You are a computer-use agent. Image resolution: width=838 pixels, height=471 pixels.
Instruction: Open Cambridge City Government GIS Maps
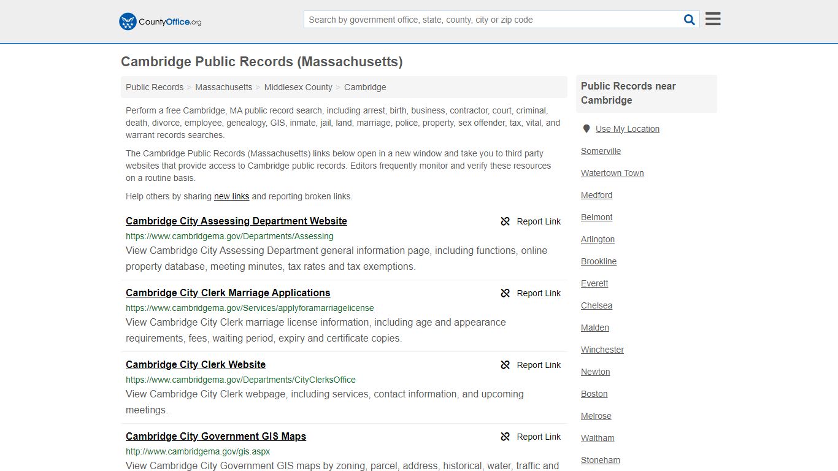tap(216, 436)
